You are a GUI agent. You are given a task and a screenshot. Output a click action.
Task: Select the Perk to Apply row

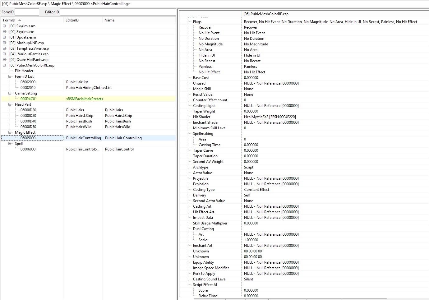pos(304,274)
